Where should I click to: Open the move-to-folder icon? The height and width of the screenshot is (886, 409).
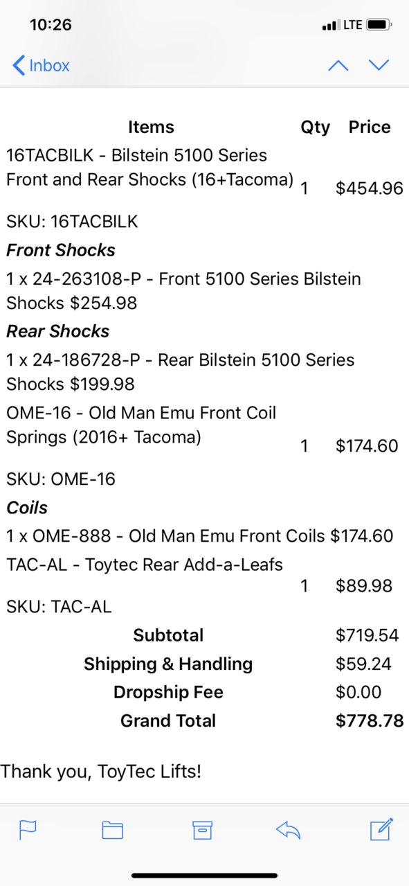click(112, 830)
